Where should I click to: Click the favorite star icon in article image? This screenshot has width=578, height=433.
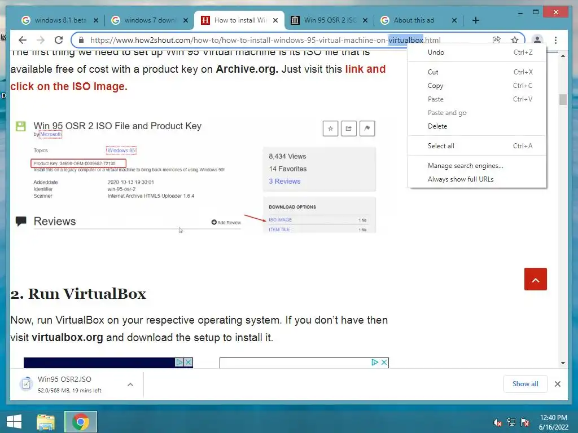click(x=330, y=129)
